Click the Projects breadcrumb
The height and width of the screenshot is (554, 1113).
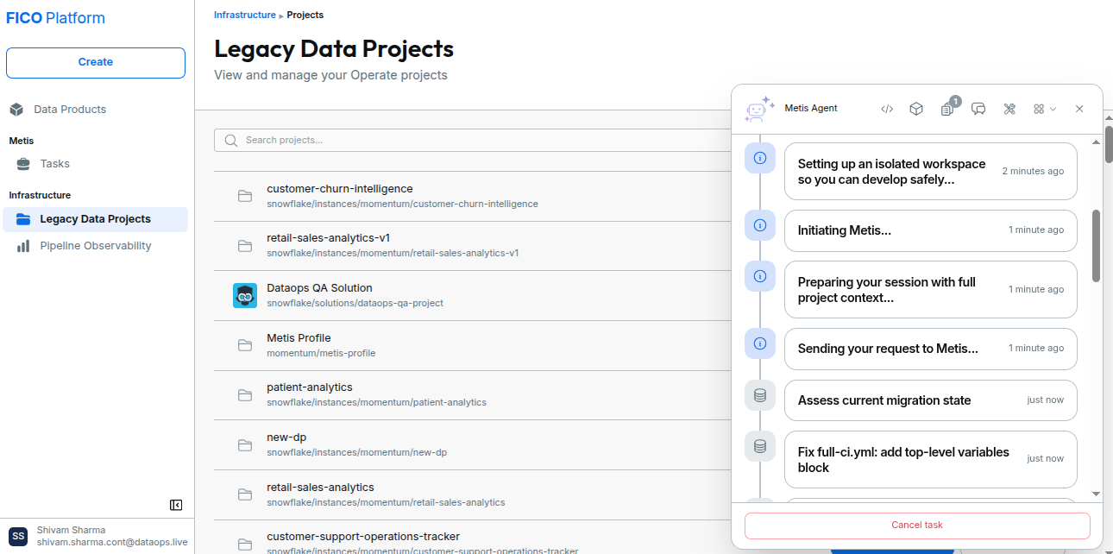click(305, 15)
